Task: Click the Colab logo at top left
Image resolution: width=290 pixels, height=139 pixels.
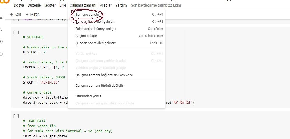Action: point(5,2)
